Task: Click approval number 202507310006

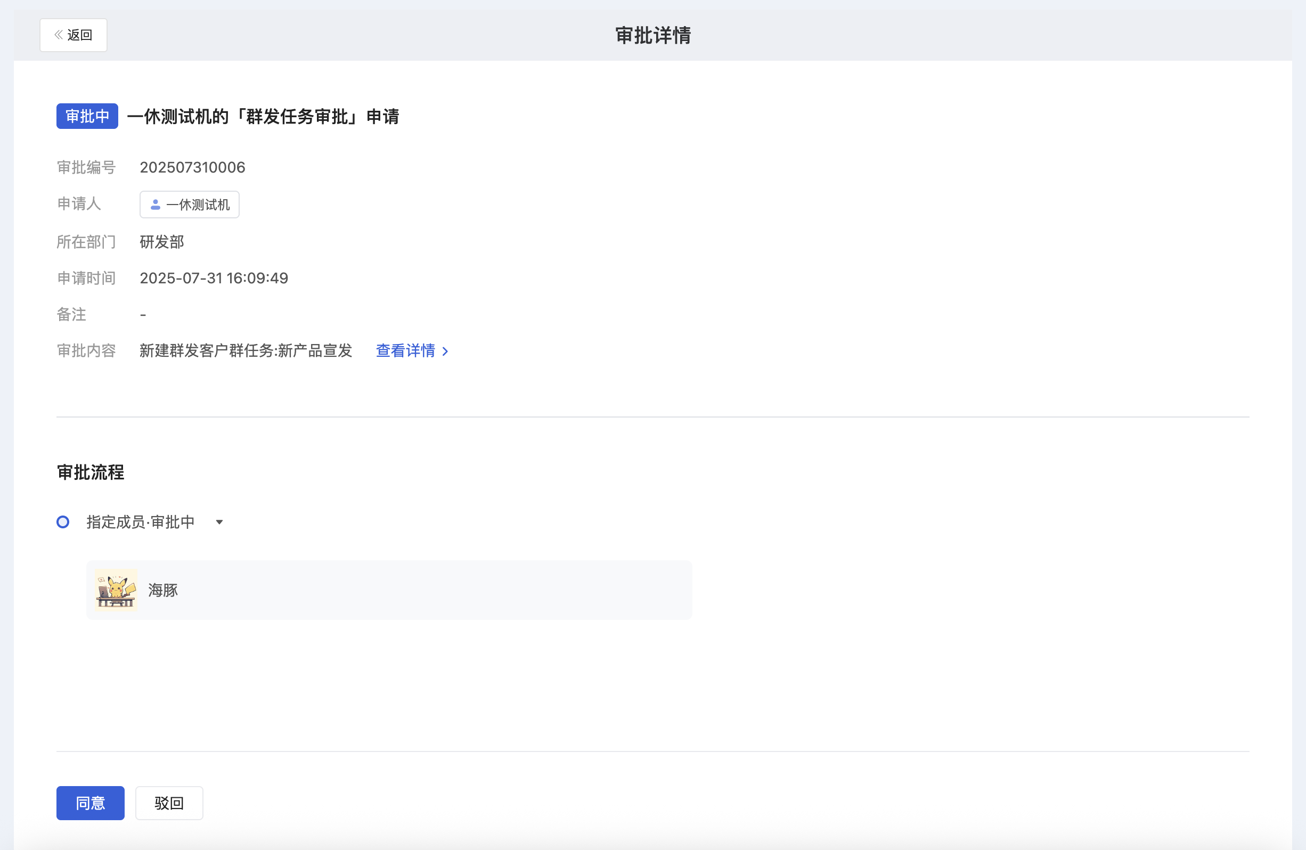Action: (193, 167)
